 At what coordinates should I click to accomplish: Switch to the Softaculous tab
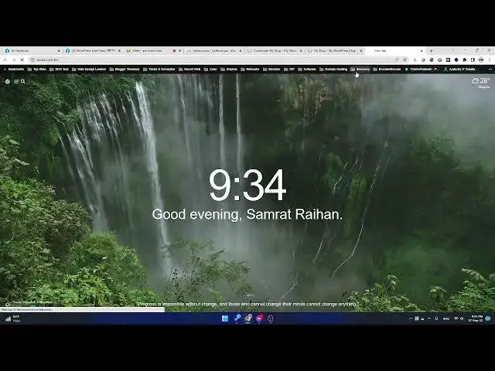214,50
